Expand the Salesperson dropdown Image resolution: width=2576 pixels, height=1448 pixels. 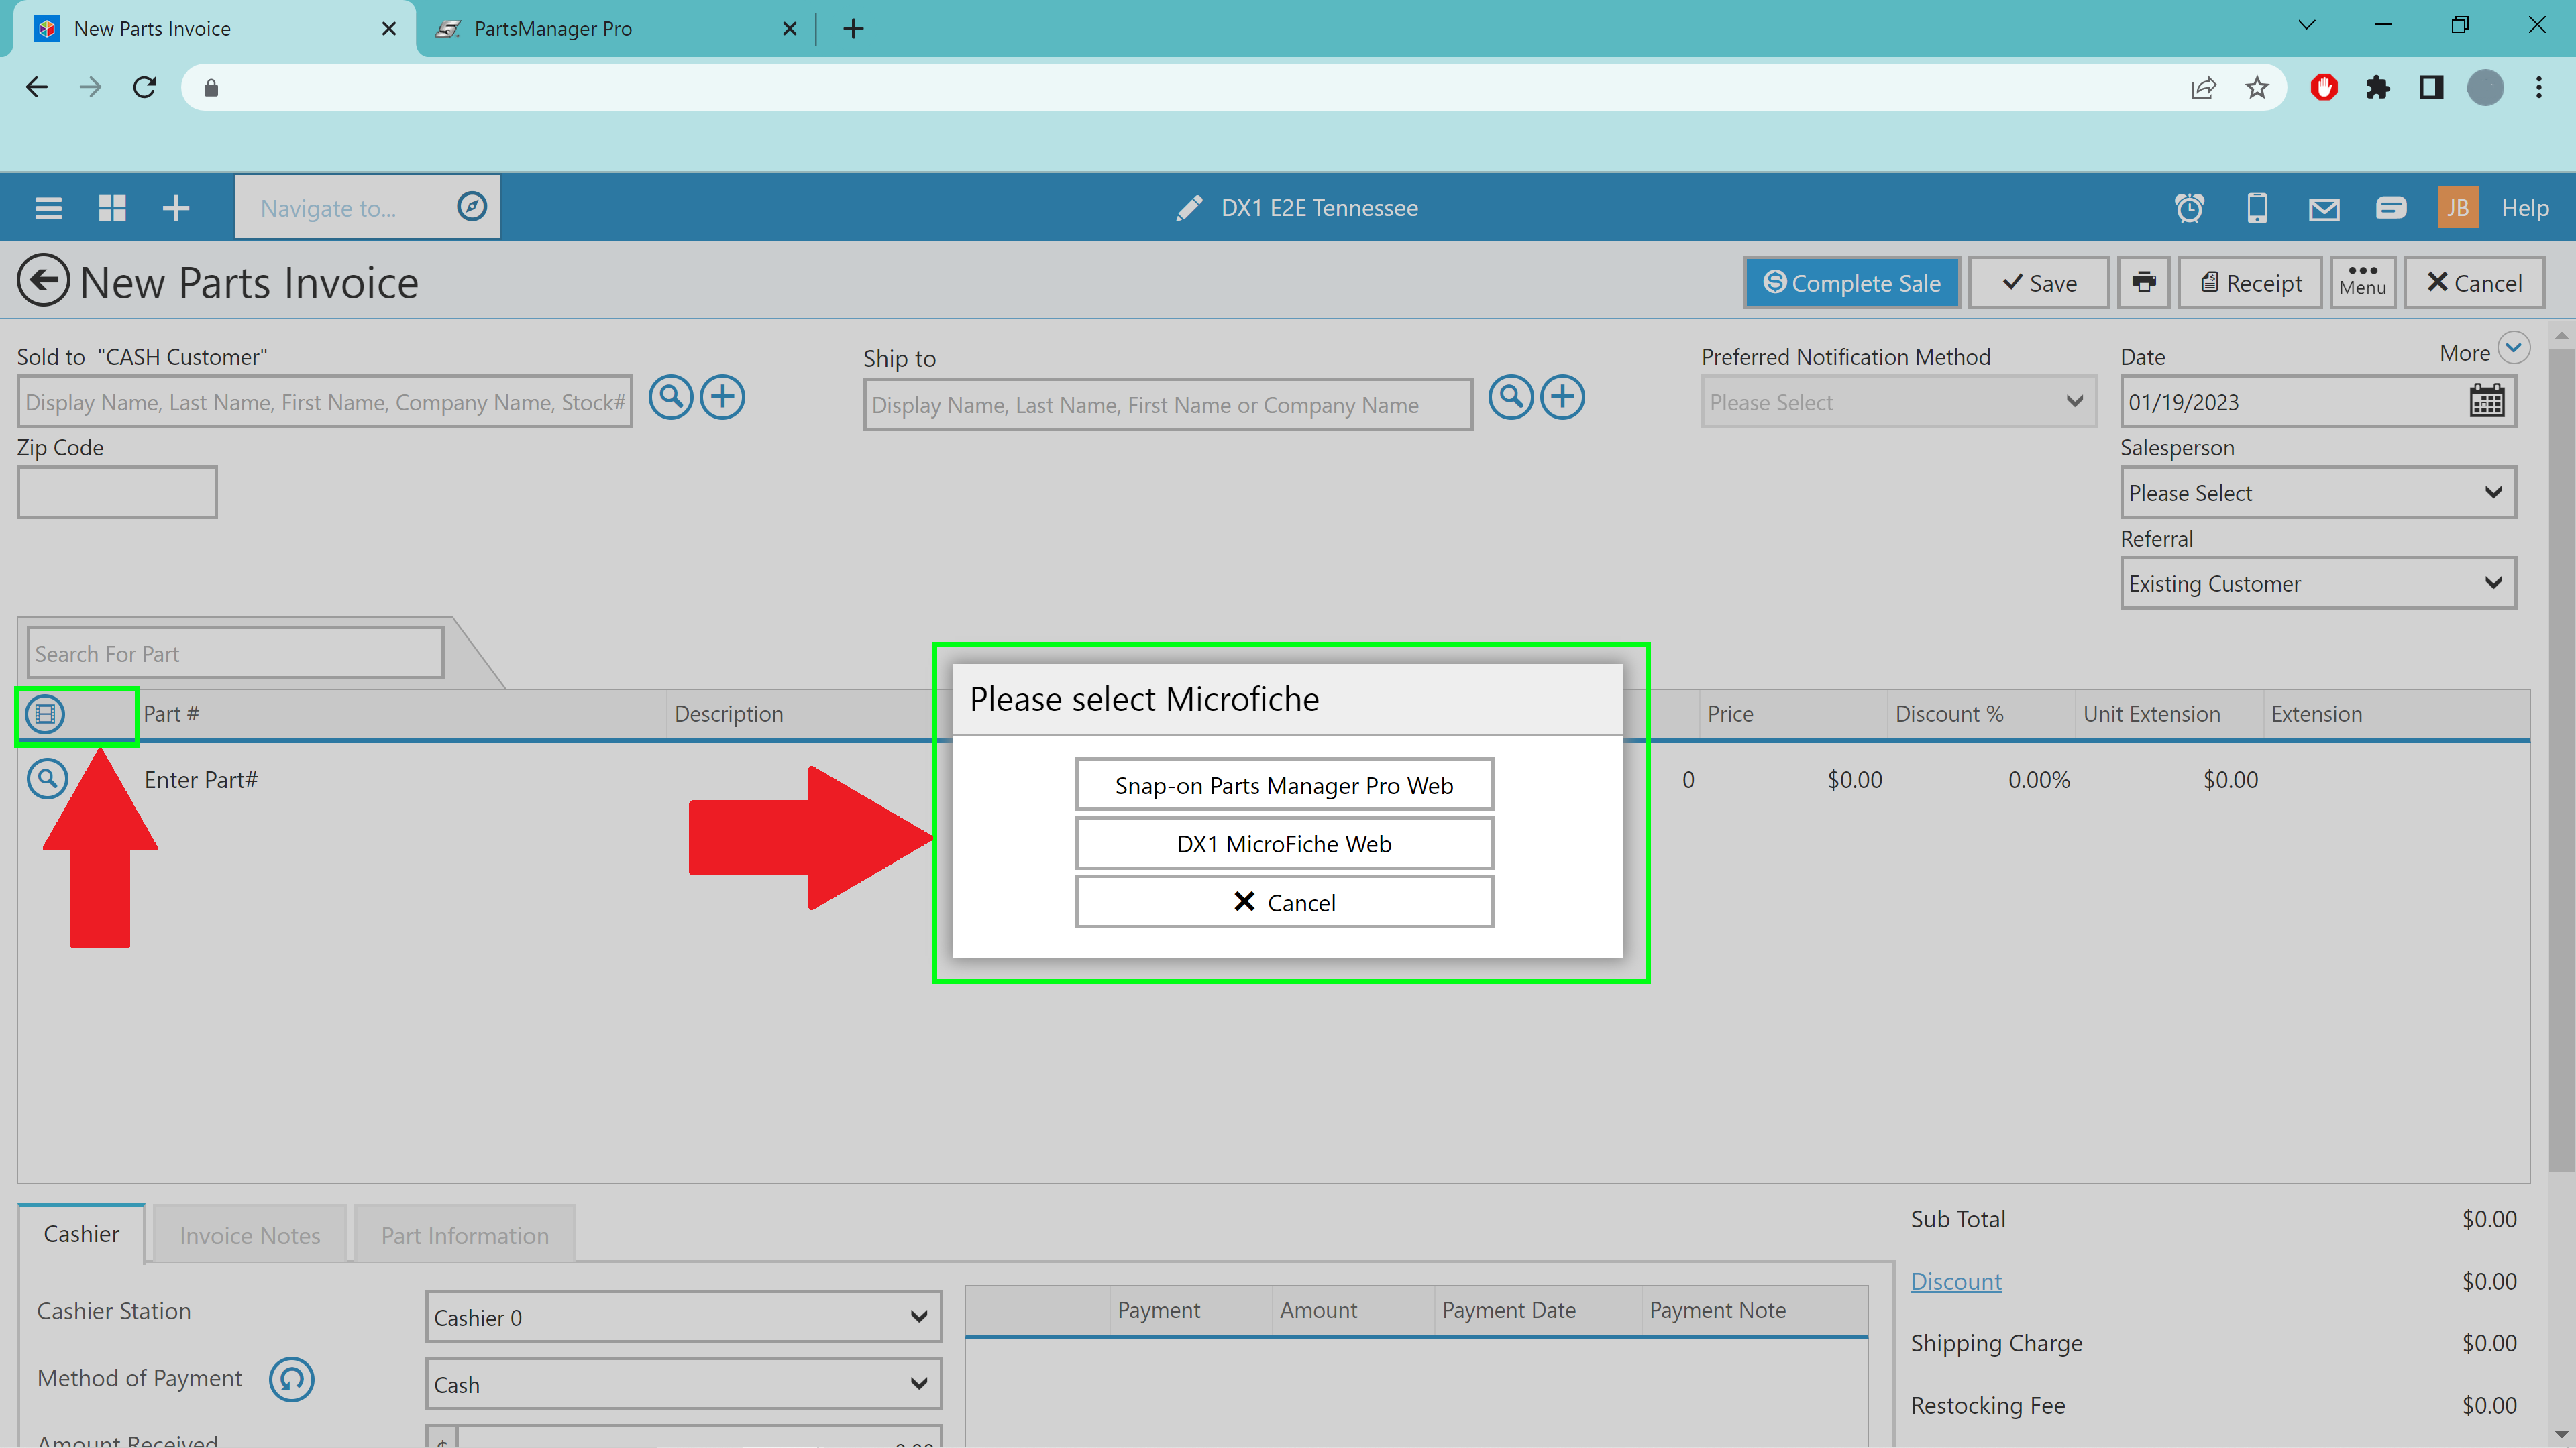[x=2317, y=493]
